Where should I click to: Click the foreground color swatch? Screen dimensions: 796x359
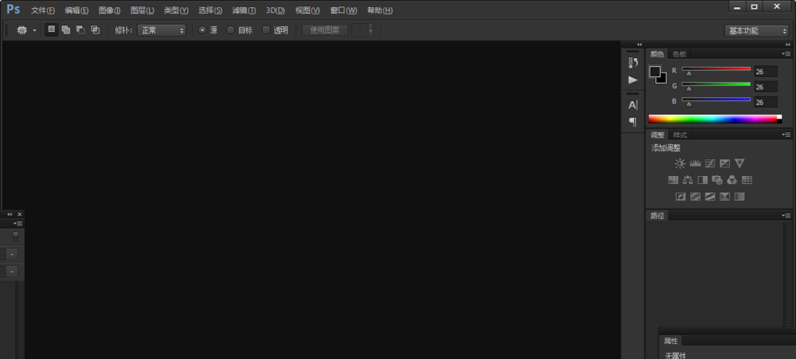click(655, 72)
